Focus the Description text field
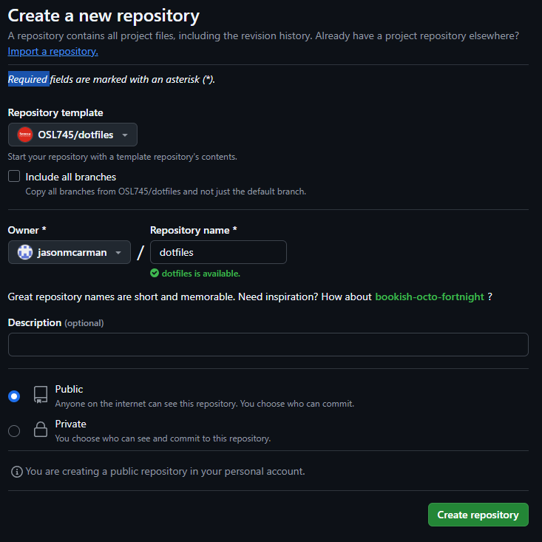Screen dimensions: 542x542 268,345
